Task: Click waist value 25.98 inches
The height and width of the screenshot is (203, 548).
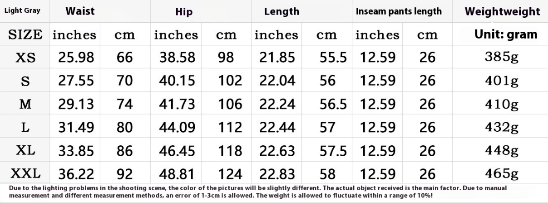Action: pos(76,58)
